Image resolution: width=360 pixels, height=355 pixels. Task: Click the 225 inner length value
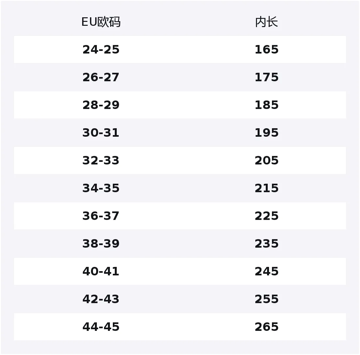pos(266,216)
